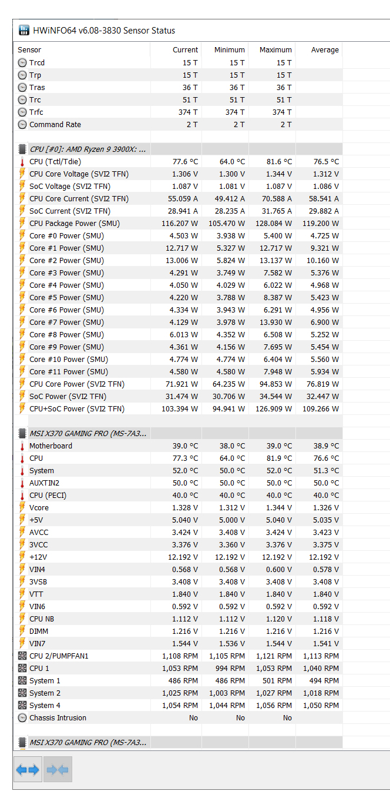Click lightning icon for Core #7 Power

[22, 322]
